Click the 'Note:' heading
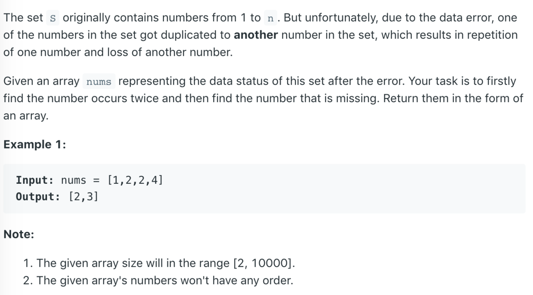The width and height of the screenshot is (533, 295). click(x=19, y=234)
